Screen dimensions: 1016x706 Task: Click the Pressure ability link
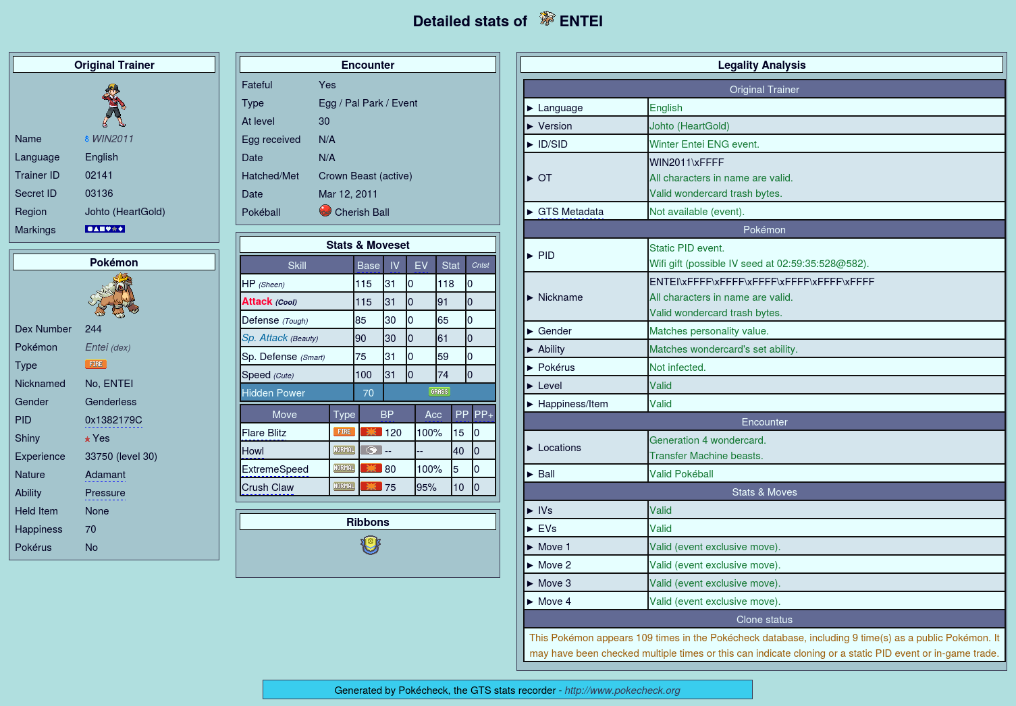(x=105, y=493)
